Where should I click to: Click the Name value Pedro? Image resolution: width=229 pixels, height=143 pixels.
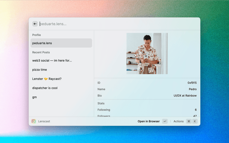tap(192, 89)
